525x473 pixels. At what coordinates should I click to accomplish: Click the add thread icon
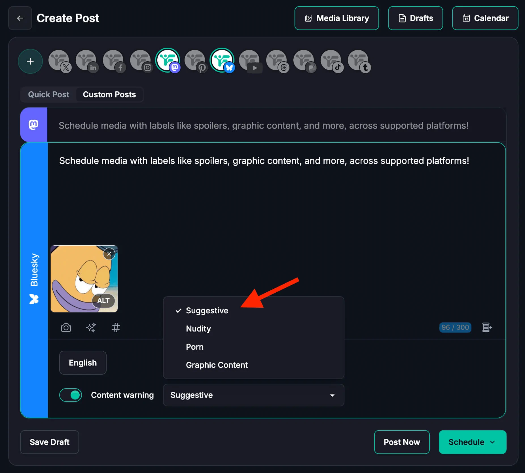tap(487, 327)
